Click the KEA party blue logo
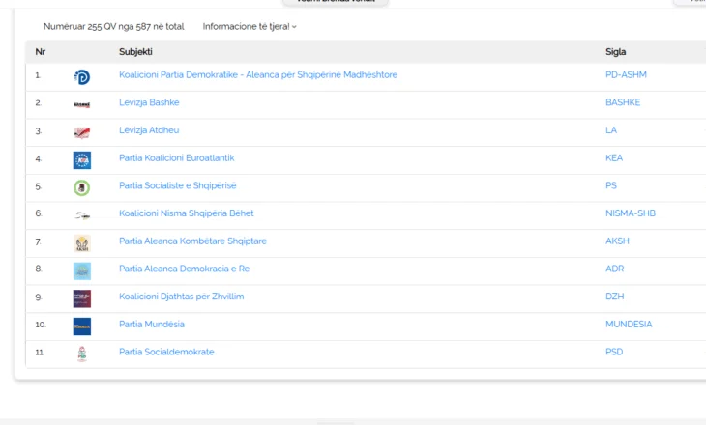 [82, 160]
